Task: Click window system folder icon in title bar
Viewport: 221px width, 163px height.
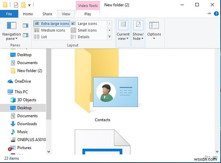Action: point(5,5)
